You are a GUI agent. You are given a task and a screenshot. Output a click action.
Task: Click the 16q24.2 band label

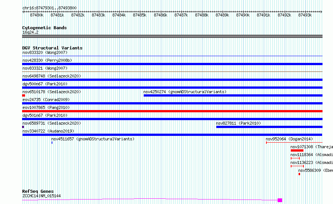(x=30, y=32)
